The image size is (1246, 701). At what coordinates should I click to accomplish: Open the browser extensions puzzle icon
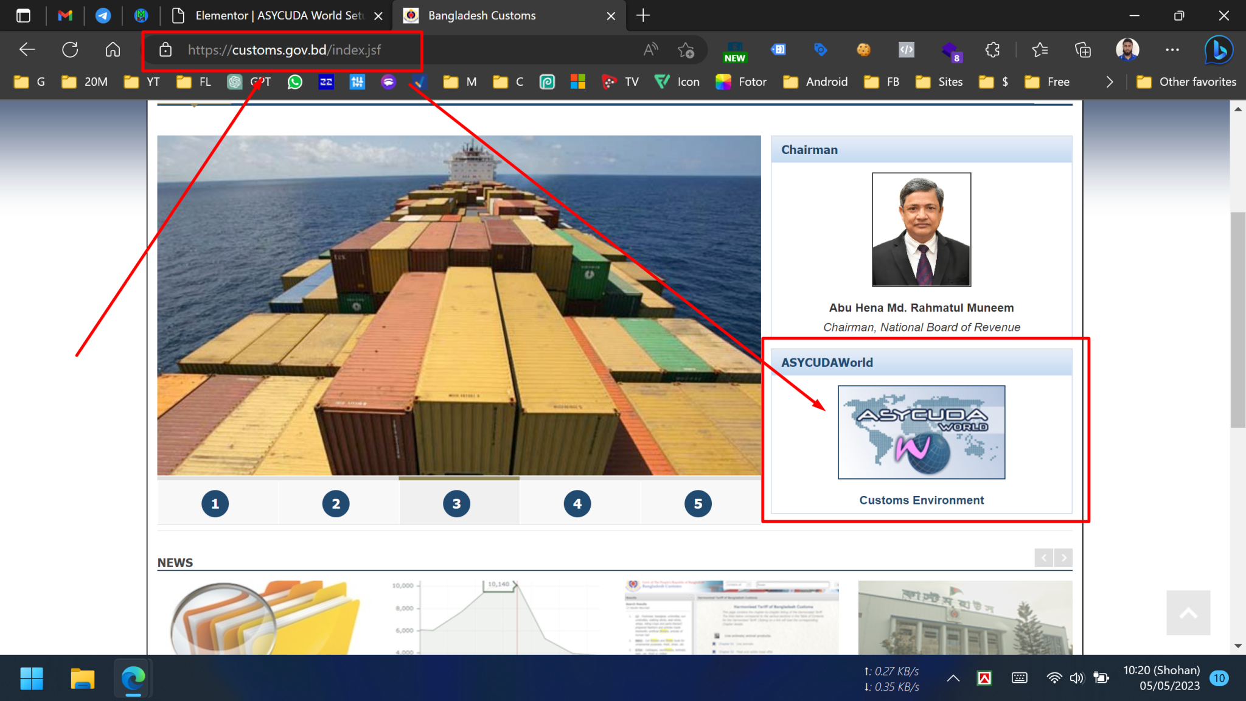992,50
